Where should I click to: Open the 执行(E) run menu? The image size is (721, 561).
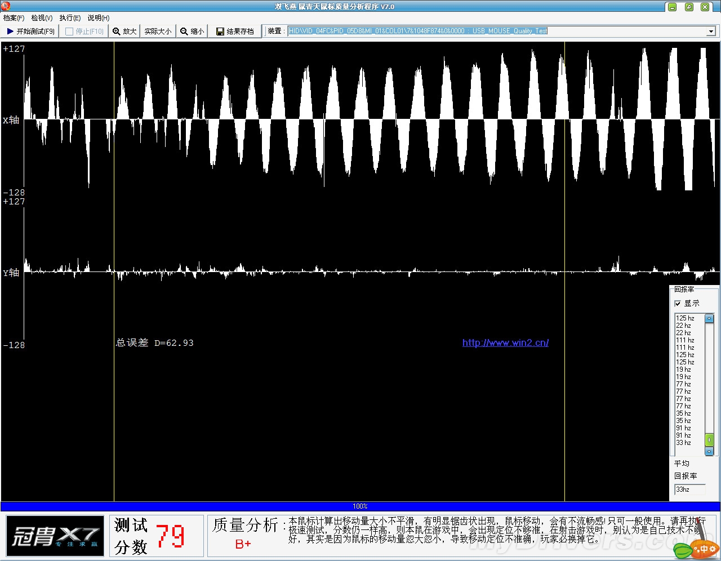pos(70,18)
